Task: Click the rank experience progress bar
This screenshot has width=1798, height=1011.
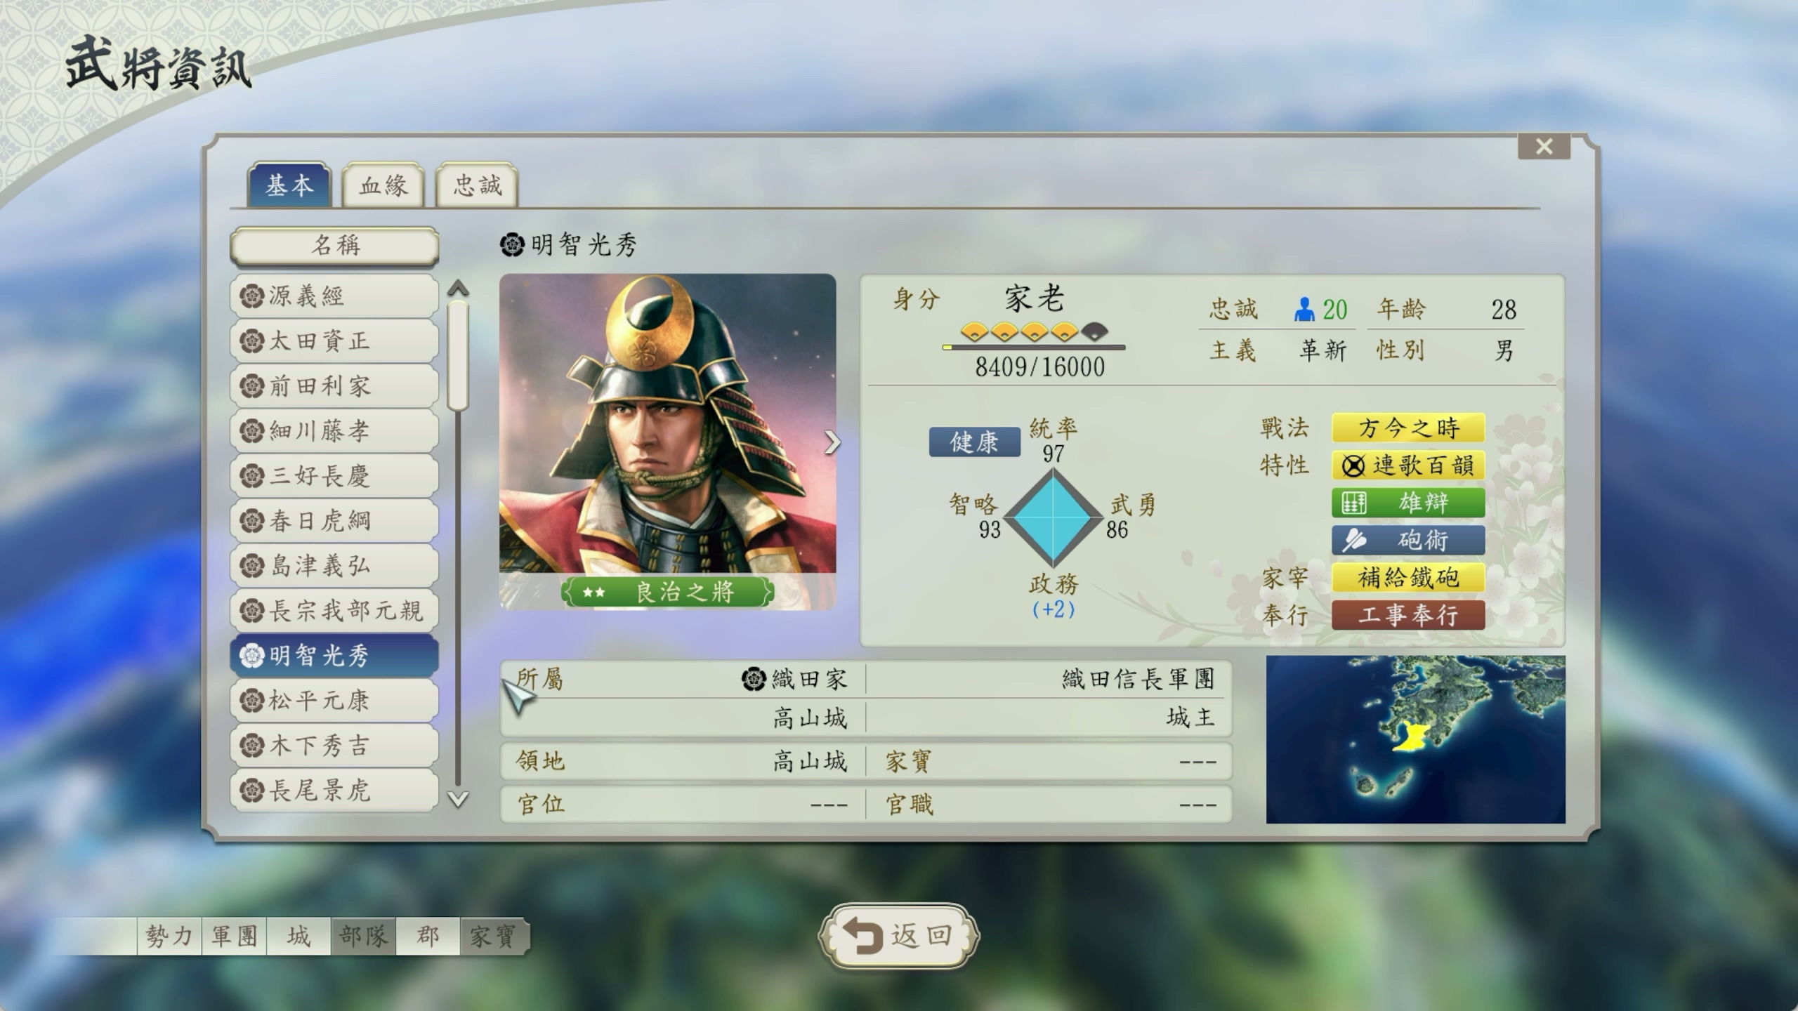Action: click(1034, 347)
